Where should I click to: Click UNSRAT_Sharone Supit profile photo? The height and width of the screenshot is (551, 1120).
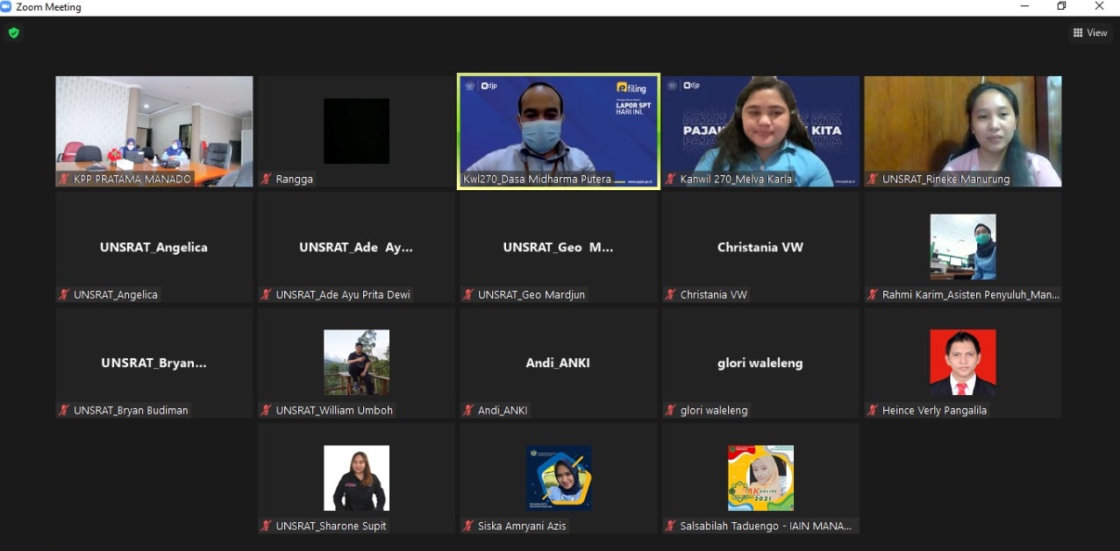[x=356, y=477]
